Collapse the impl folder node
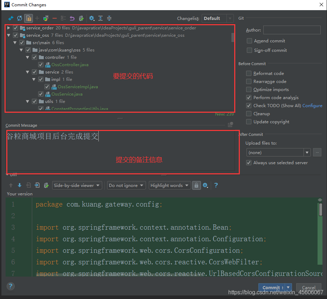327x299 pixels. (34, 79)
